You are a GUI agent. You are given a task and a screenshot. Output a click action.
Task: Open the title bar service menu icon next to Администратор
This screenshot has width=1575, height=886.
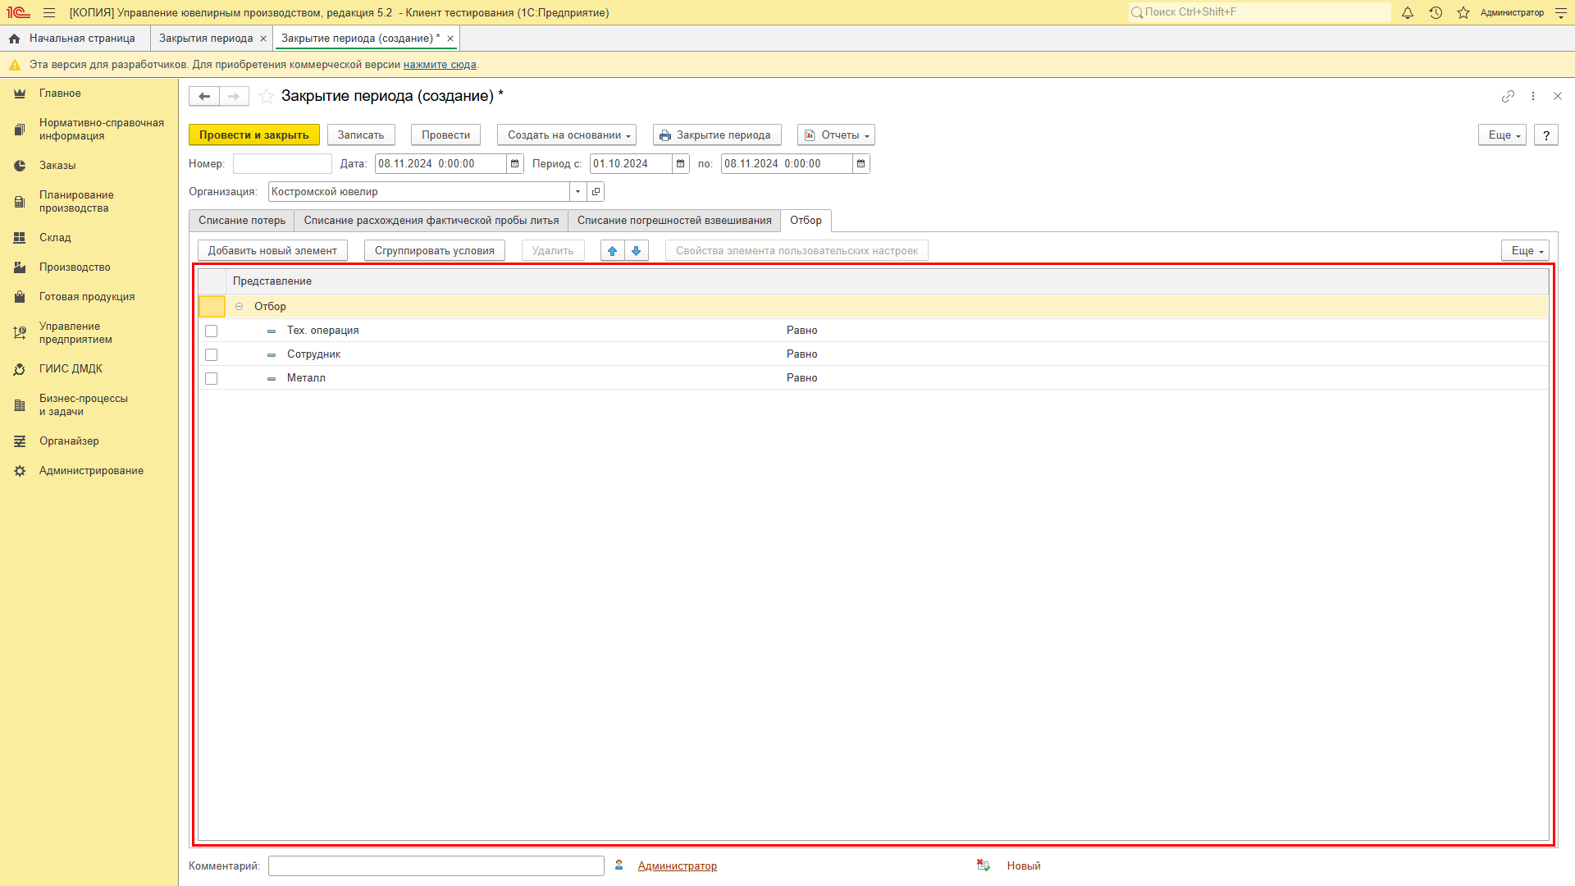click(x=1561, y=12)
